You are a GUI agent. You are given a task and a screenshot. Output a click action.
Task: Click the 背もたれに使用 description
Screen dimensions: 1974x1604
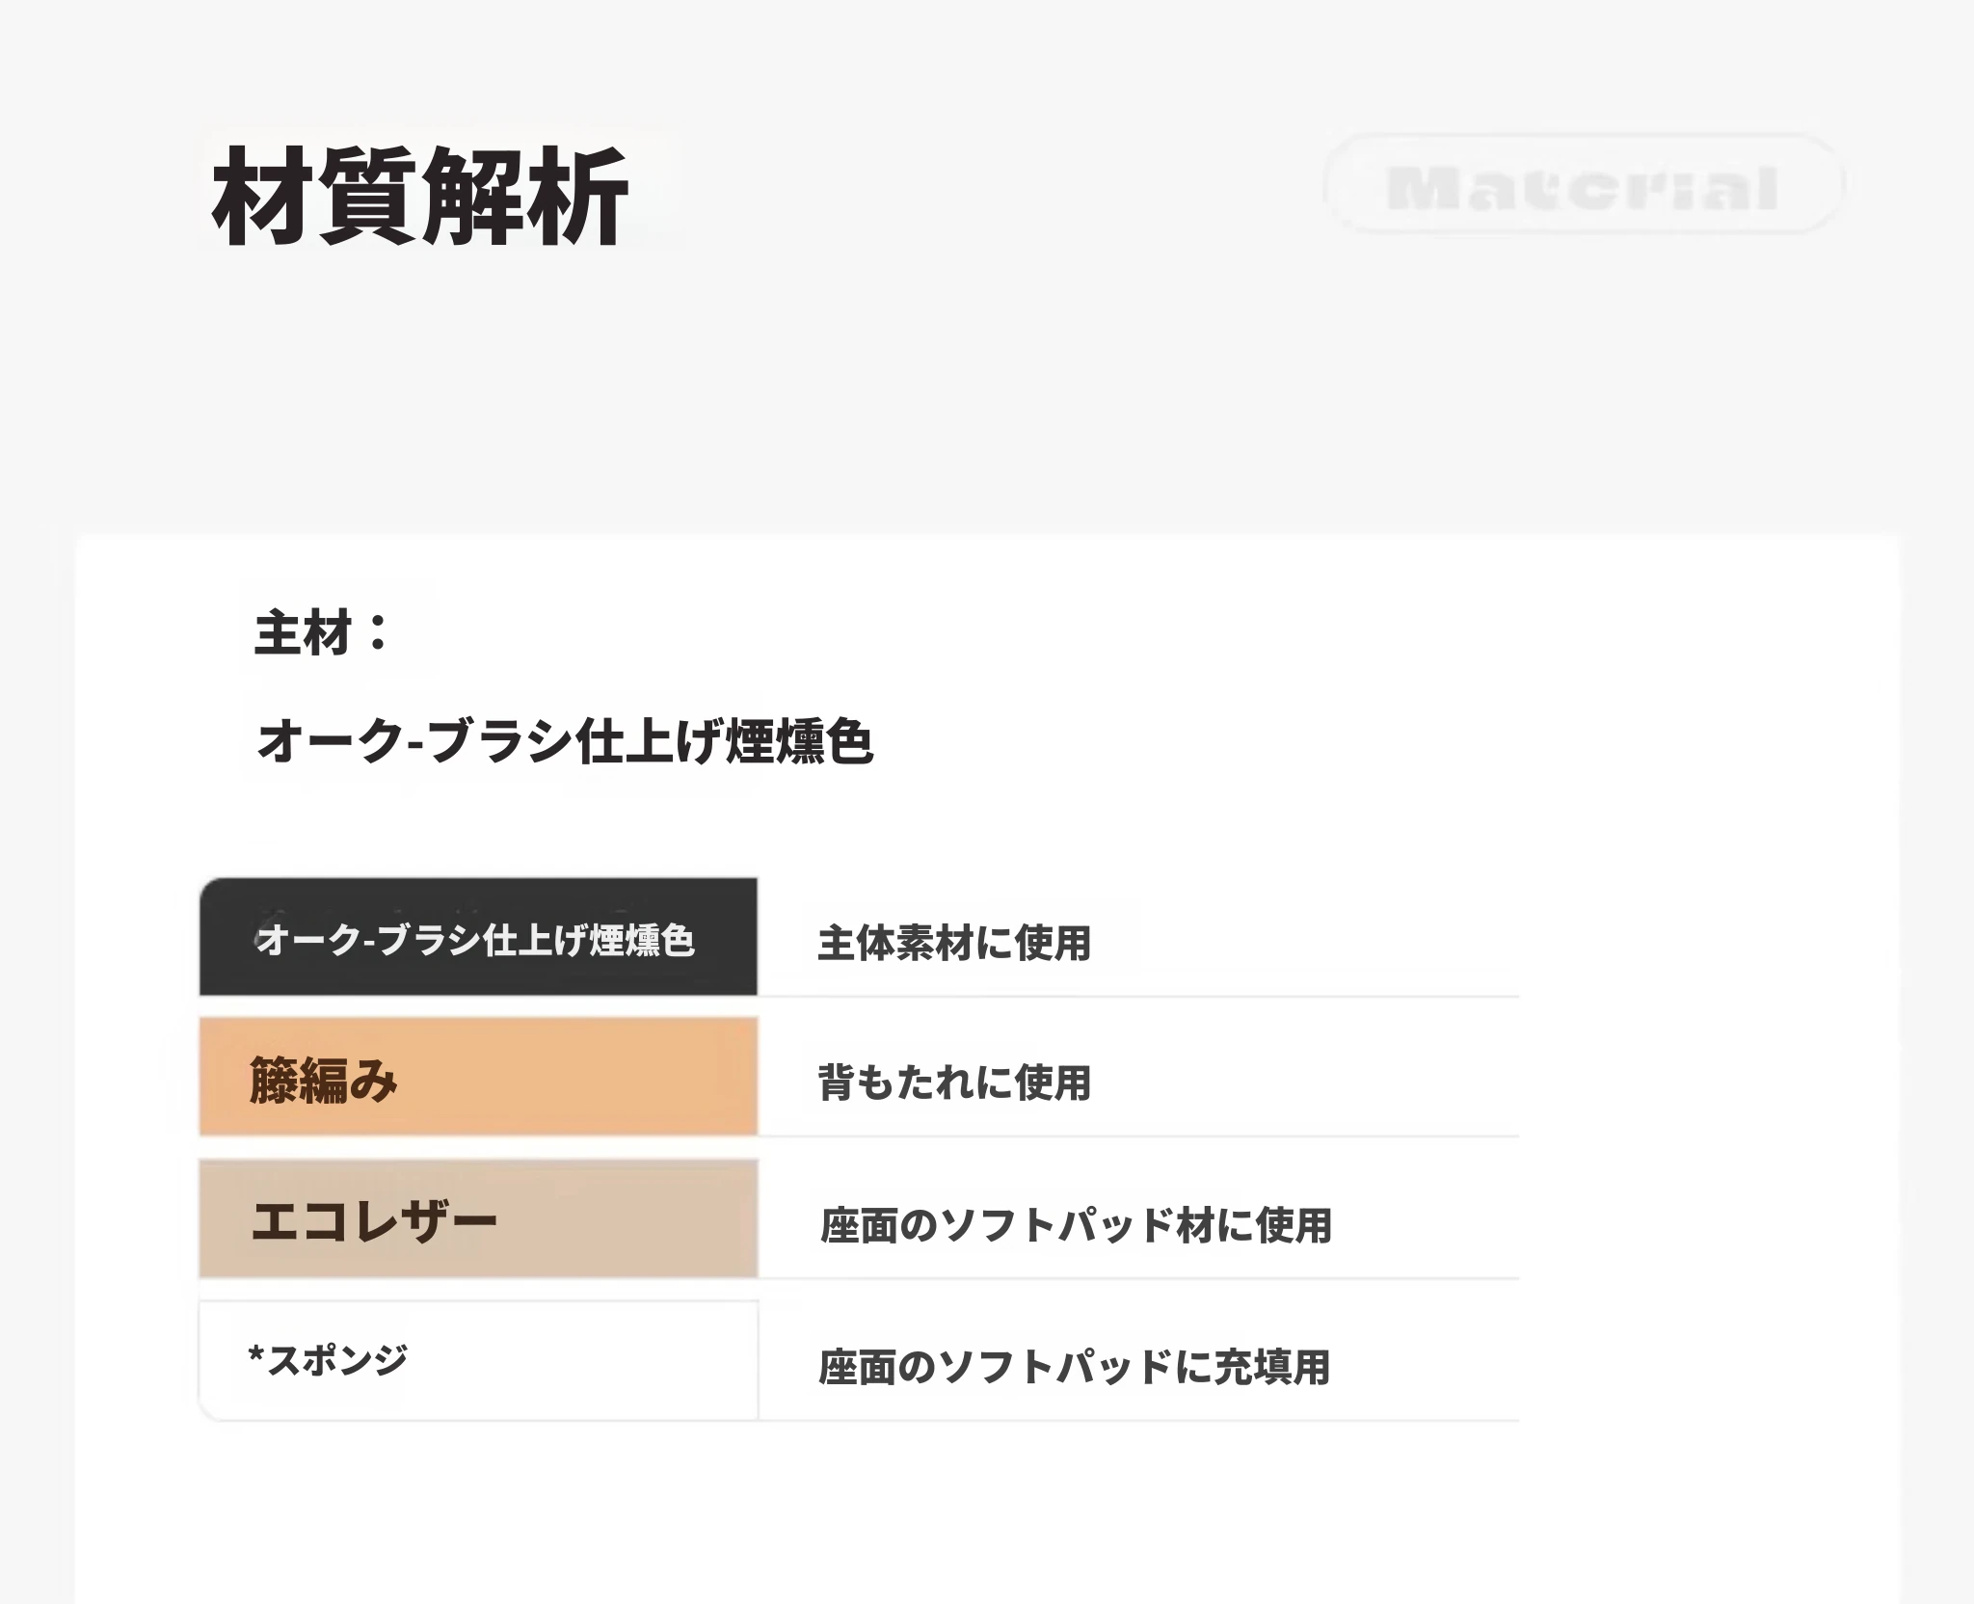tap(954, 1083)
